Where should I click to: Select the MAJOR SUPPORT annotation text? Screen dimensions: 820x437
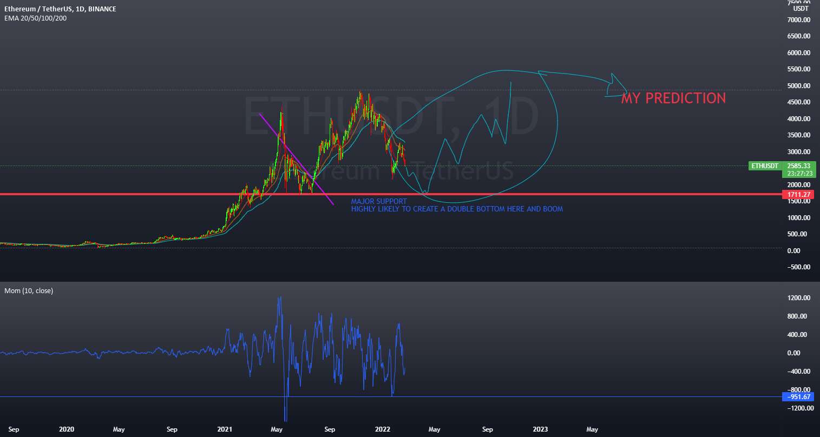click(x=379, y=201)
